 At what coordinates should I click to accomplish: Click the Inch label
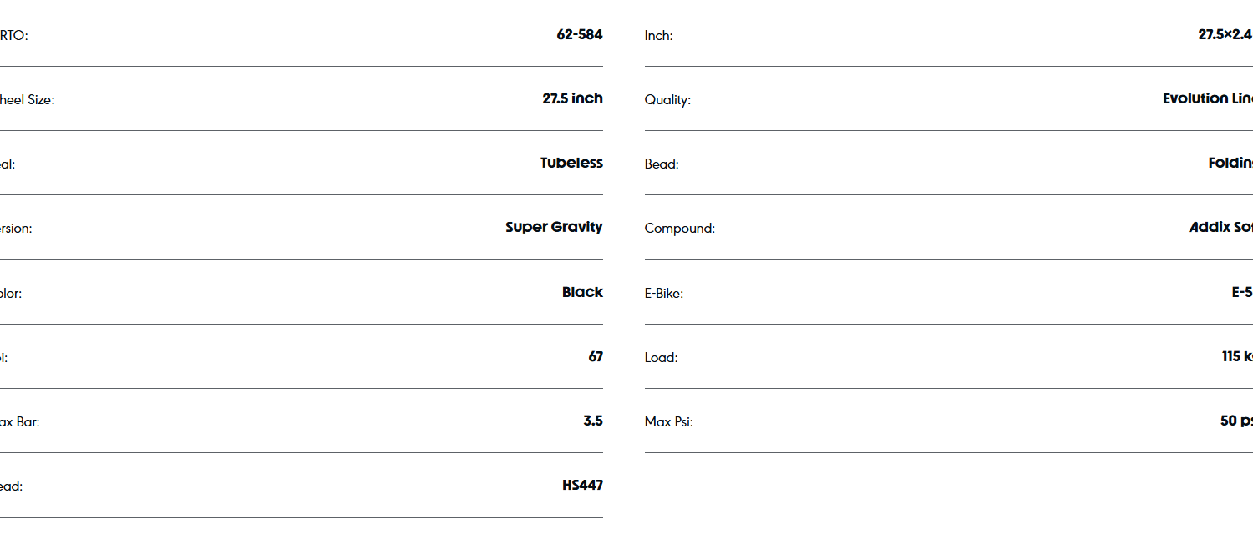(x=658, y=36)
